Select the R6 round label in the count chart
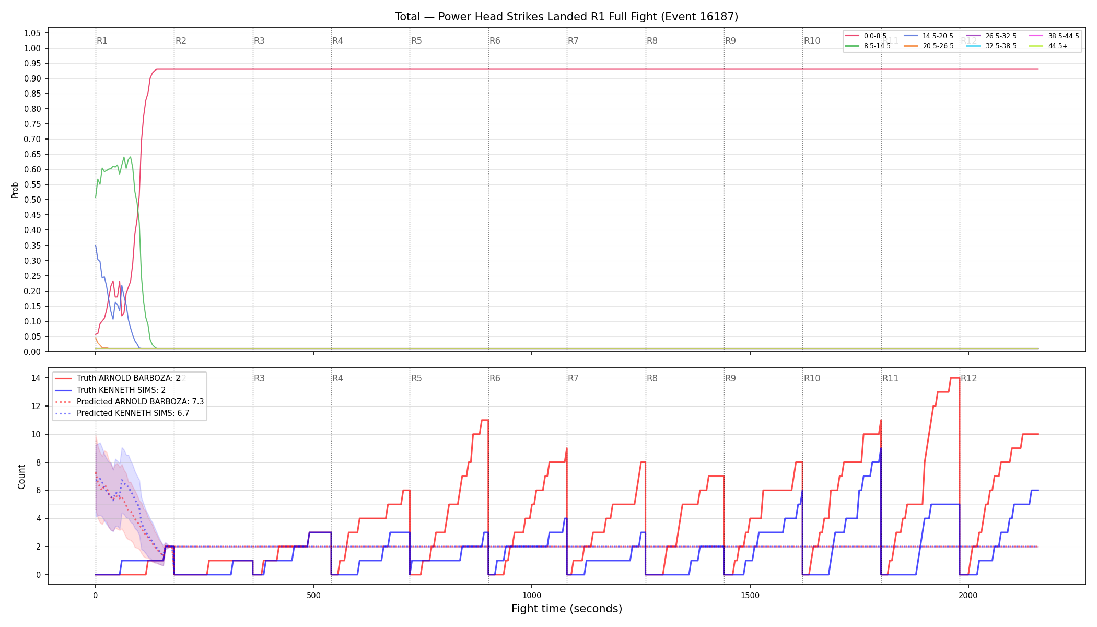Screen dimensions: 1097x627 click(495, 378)
